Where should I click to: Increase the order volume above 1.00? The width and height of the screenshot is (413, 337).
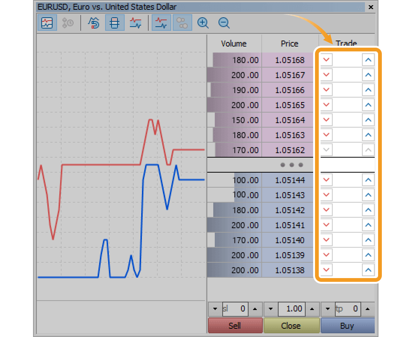click(312, 309)
